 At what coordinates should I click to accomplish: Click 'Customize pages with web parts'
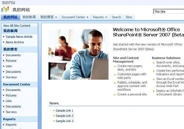click(132, 76)
